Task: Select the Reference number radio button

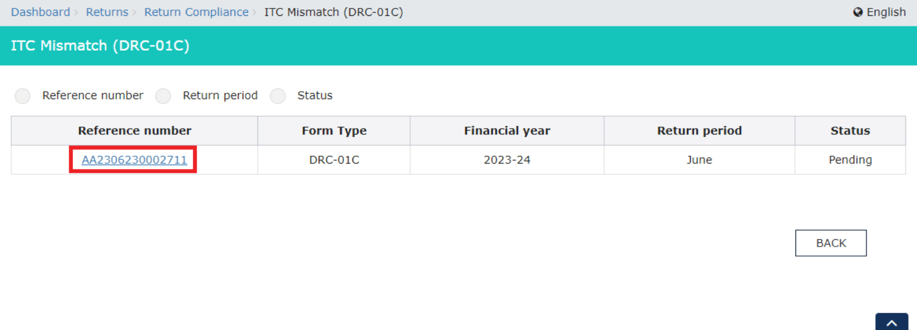Action: point(23,96)
